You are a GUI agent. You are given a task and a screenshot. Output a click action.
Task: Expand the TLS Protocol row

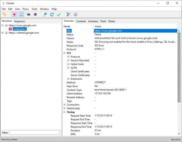pyautogui.click(x=68, y=57)
